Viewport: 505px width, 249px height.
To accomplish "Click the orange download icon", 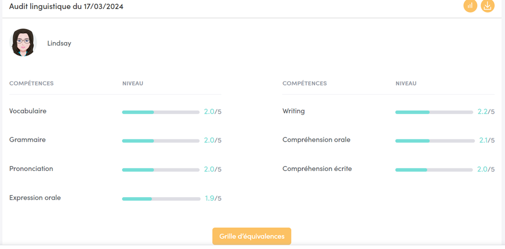I will click(487, 6).
